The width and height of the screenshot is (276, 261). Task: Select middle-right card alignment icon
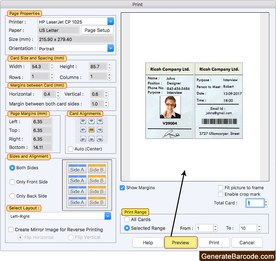pos(100,130)
